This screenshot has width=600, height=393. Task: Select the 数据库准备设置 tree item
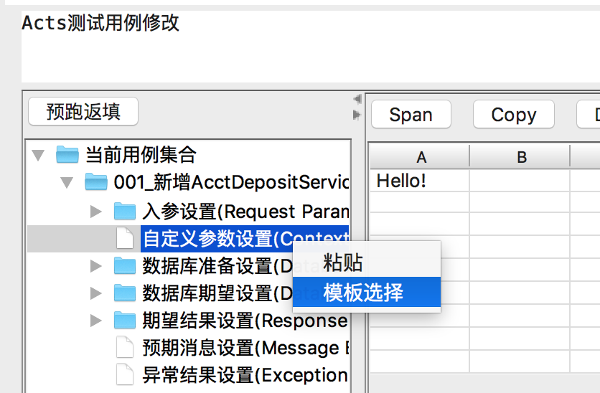pos(217,266)
